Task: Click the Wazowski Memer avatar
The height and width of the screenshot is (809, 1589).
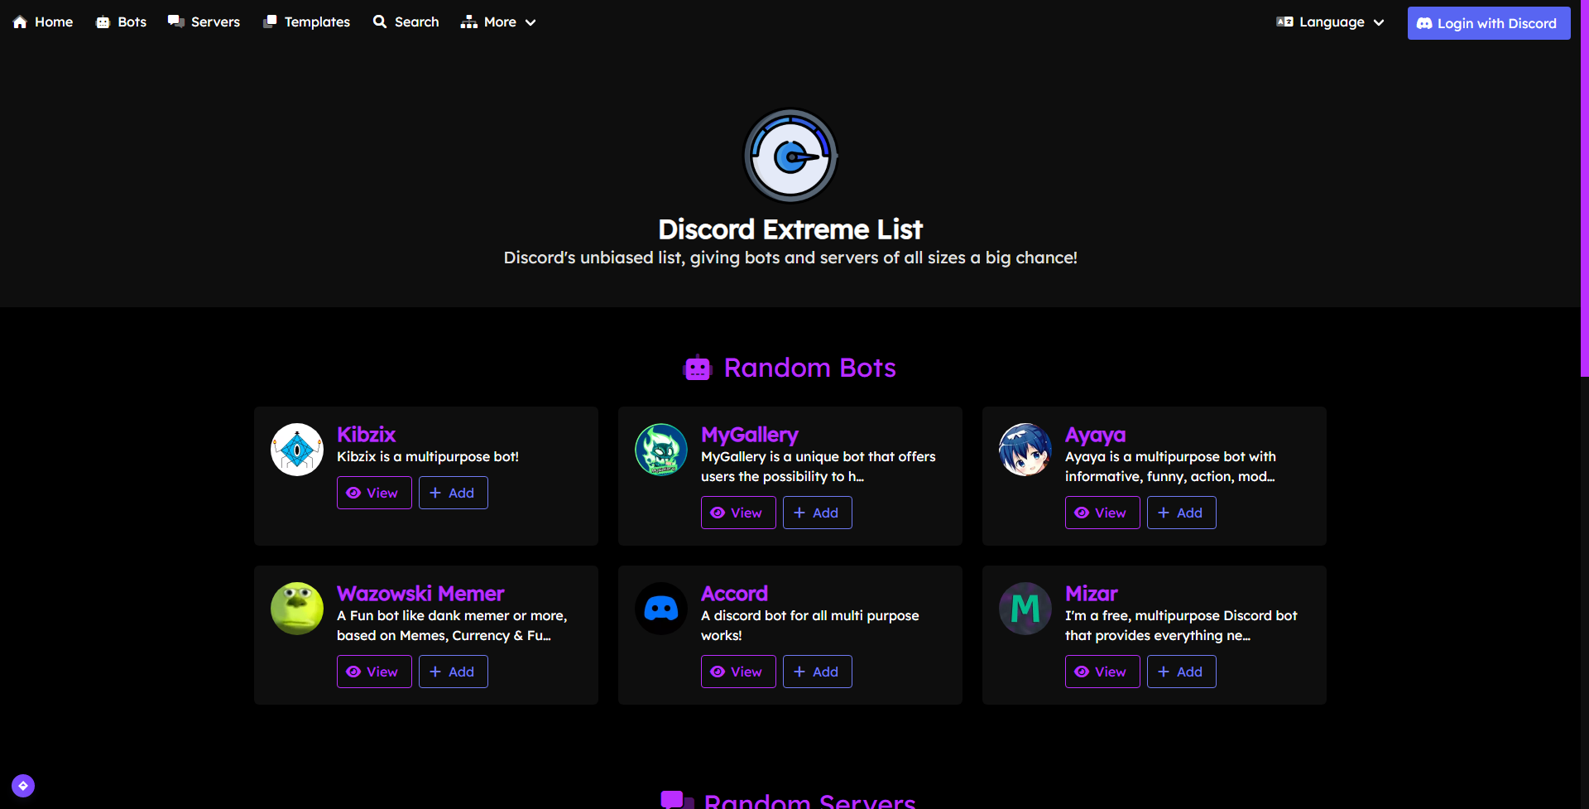Action: click(297, 609)
